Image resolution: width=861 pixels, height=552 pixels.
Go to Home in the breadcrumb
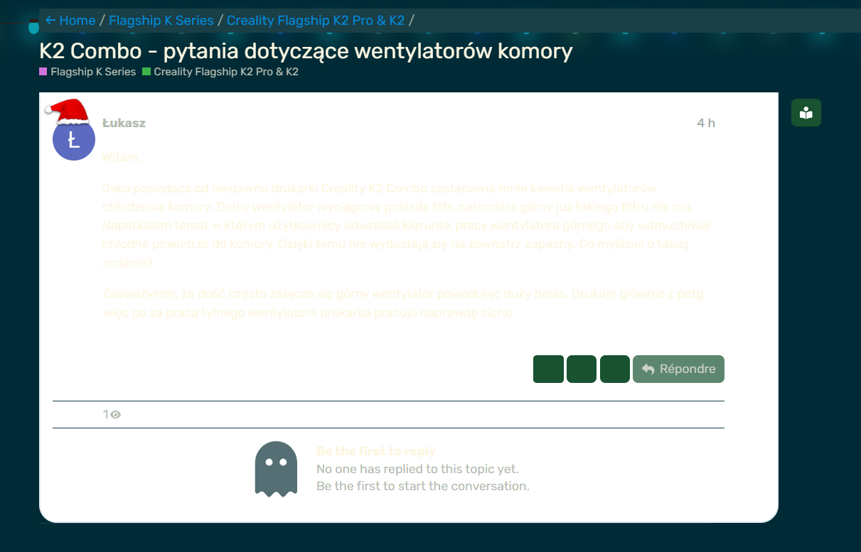pyautogui.click(x=77, y=21)
